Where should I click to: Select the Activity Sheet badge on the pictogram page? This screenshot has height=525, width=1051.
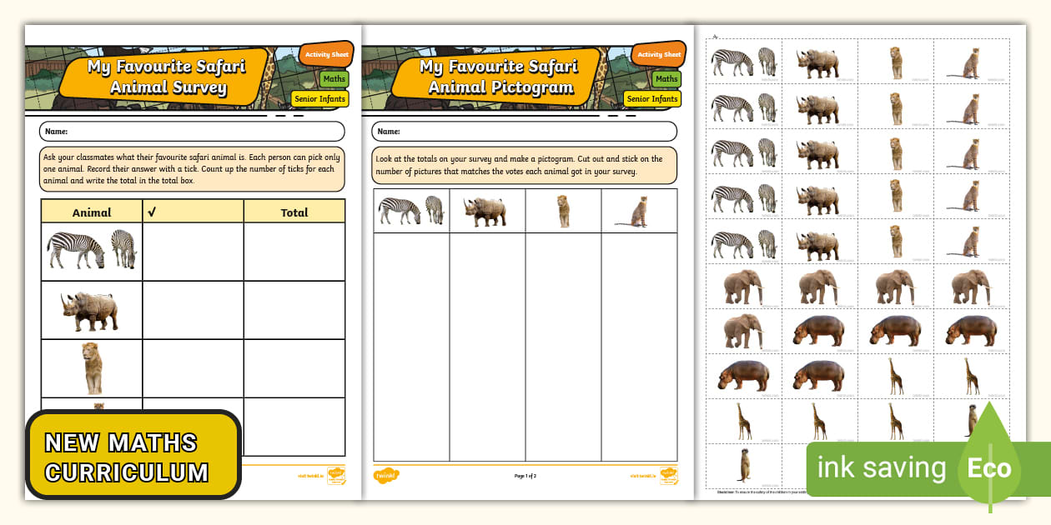pyautogui.click(x=657, y=53)
